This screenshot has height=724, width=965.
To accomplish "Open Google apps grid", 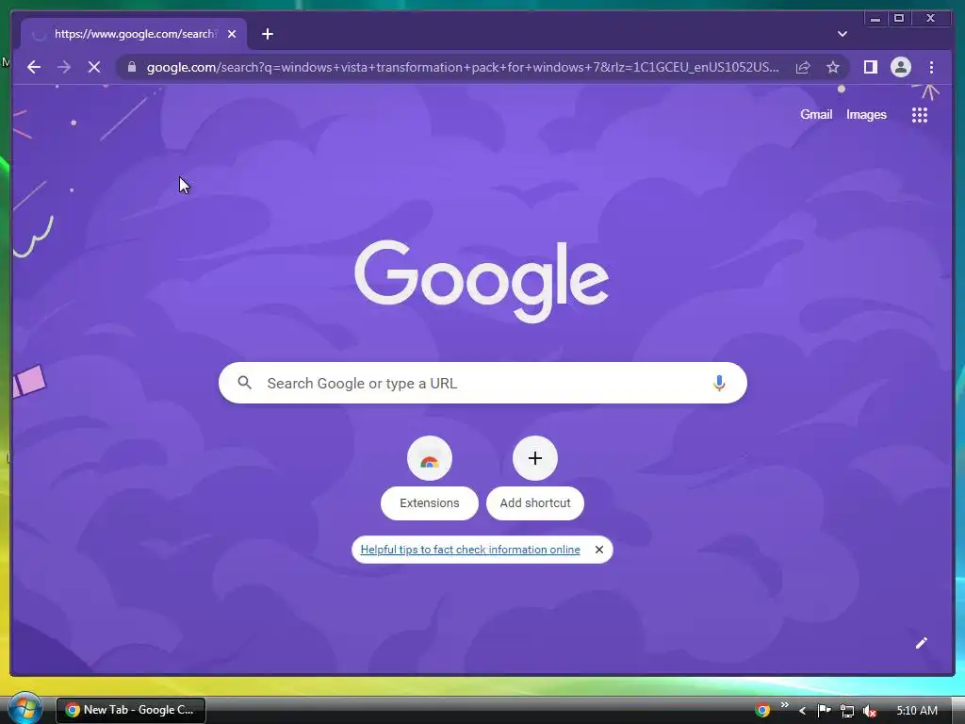I will tap(920, 115).
